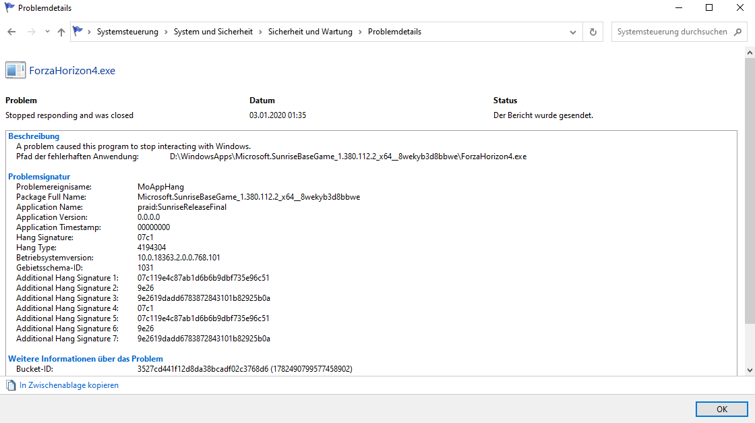This screenshot has height=423, width=755.
Task: Select the Problemdetails breadcrumb
Action: pos(394,32)
